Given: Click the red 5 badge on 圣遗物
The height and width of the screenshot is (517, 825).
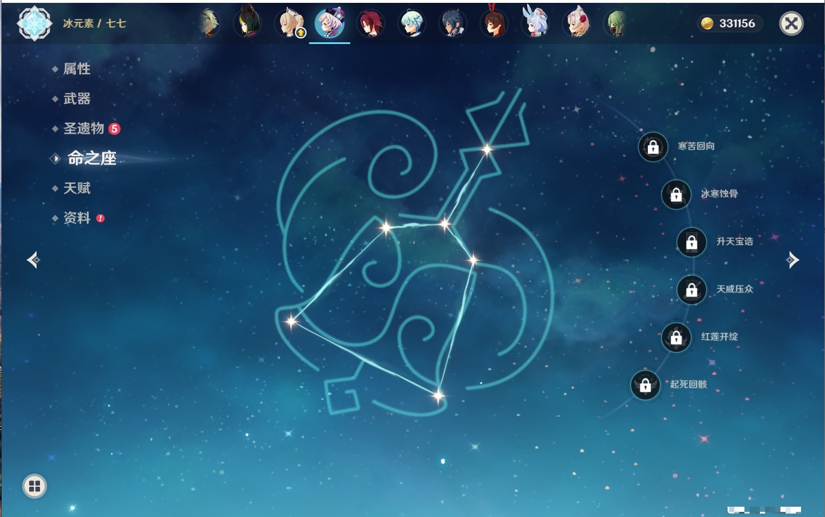Looking at the screenshot, I should pos(114,129).
